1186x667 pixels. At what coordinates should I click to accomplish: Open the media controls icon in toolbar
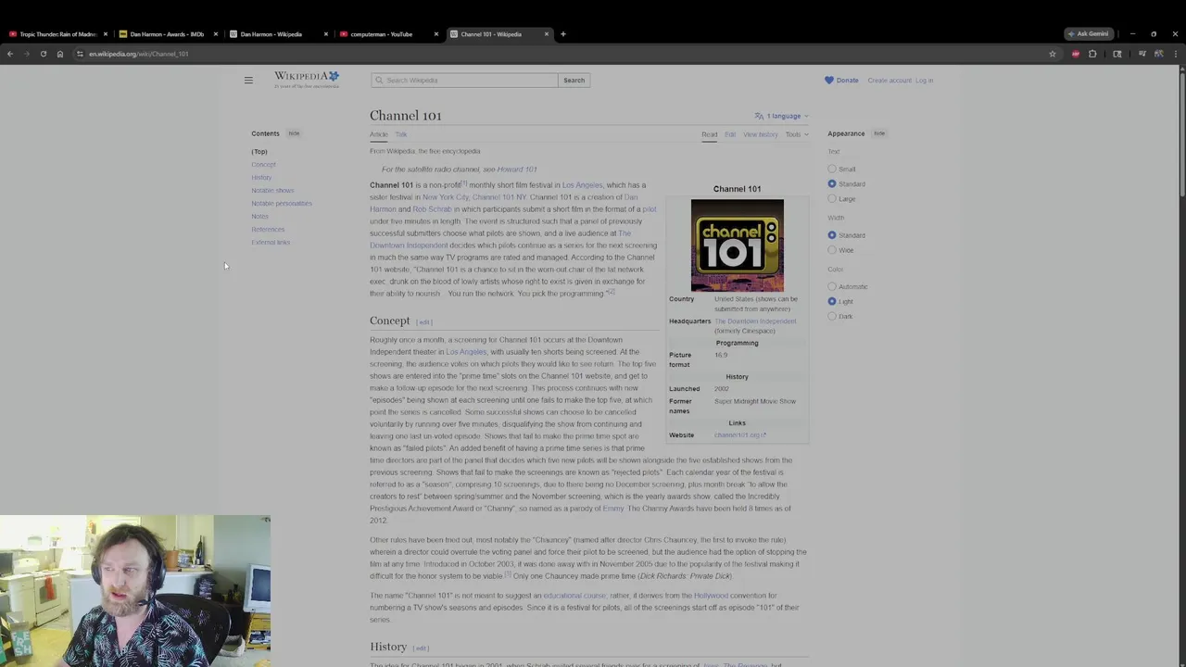pos(1142,54)
